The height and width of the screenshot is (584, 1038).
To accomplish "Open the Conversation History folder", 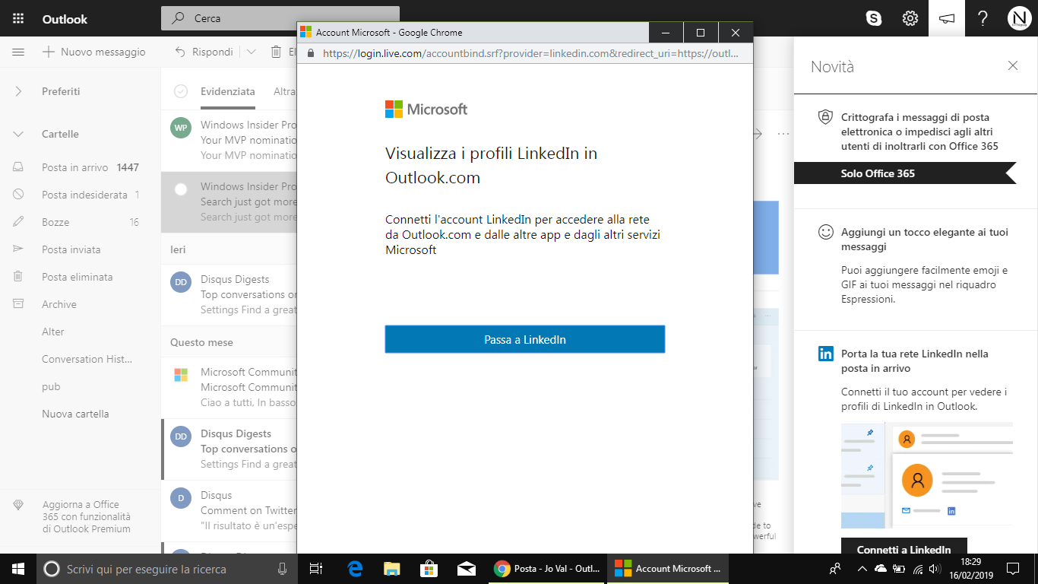I will pos(80,359).
